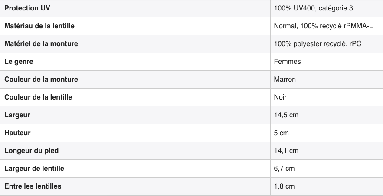
Task: Select the 'Femmes' gender value
Action: 287,62
